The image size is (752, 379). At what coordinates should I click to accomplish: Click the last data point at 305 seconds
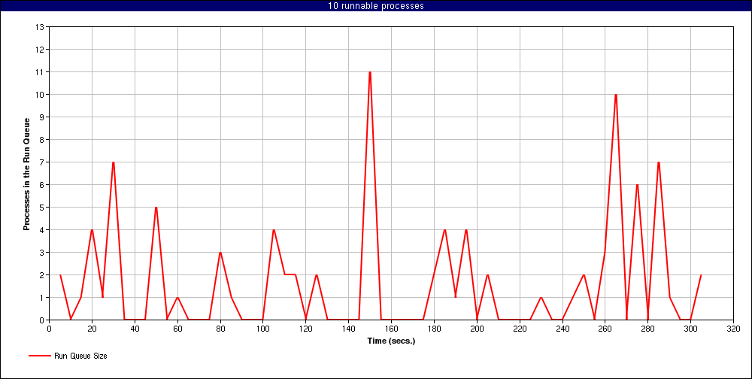pyautogui.click(x=701, y=275)
